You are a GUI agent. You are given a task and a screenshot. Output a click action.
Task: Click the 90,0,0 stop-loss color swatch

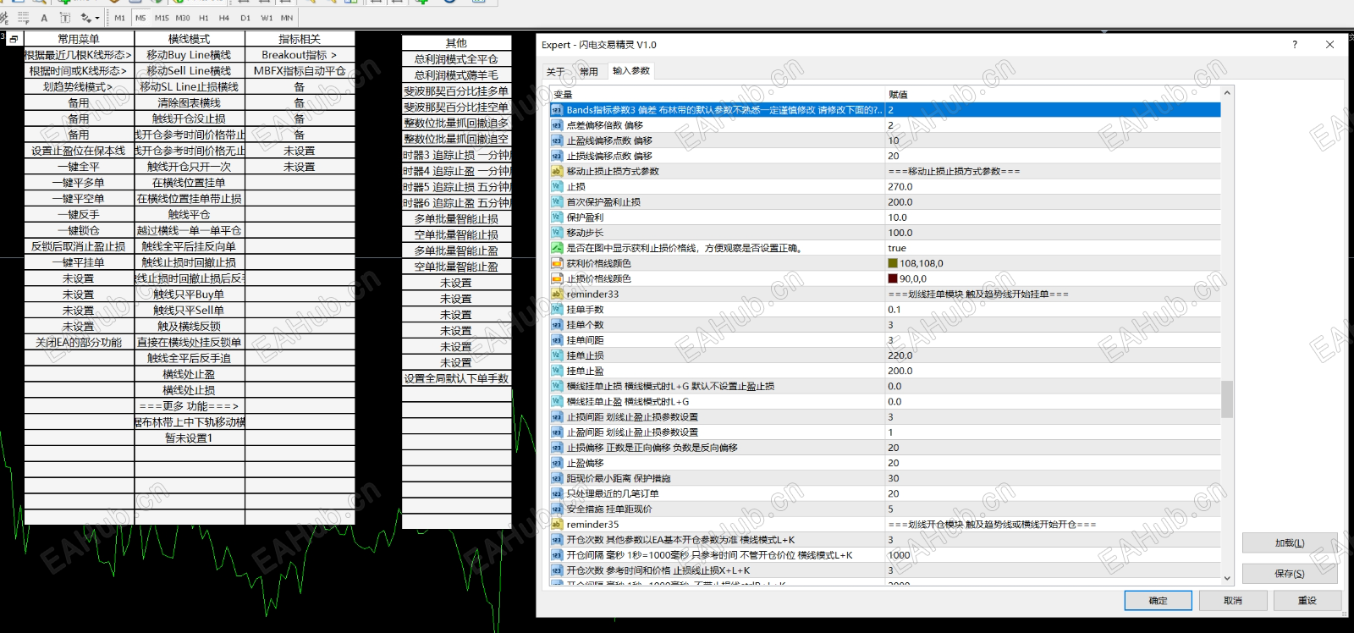click(x=893, y=278)
